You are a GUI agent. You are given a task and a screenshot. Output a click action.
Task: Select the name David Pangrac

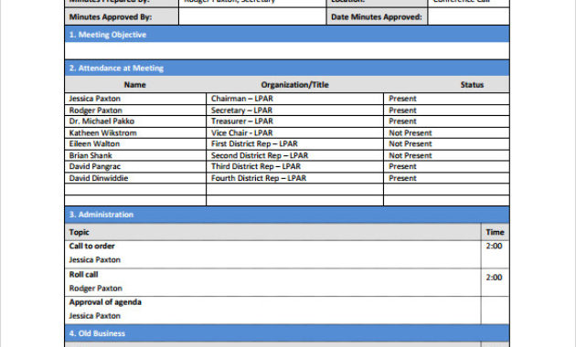point(95,166)
